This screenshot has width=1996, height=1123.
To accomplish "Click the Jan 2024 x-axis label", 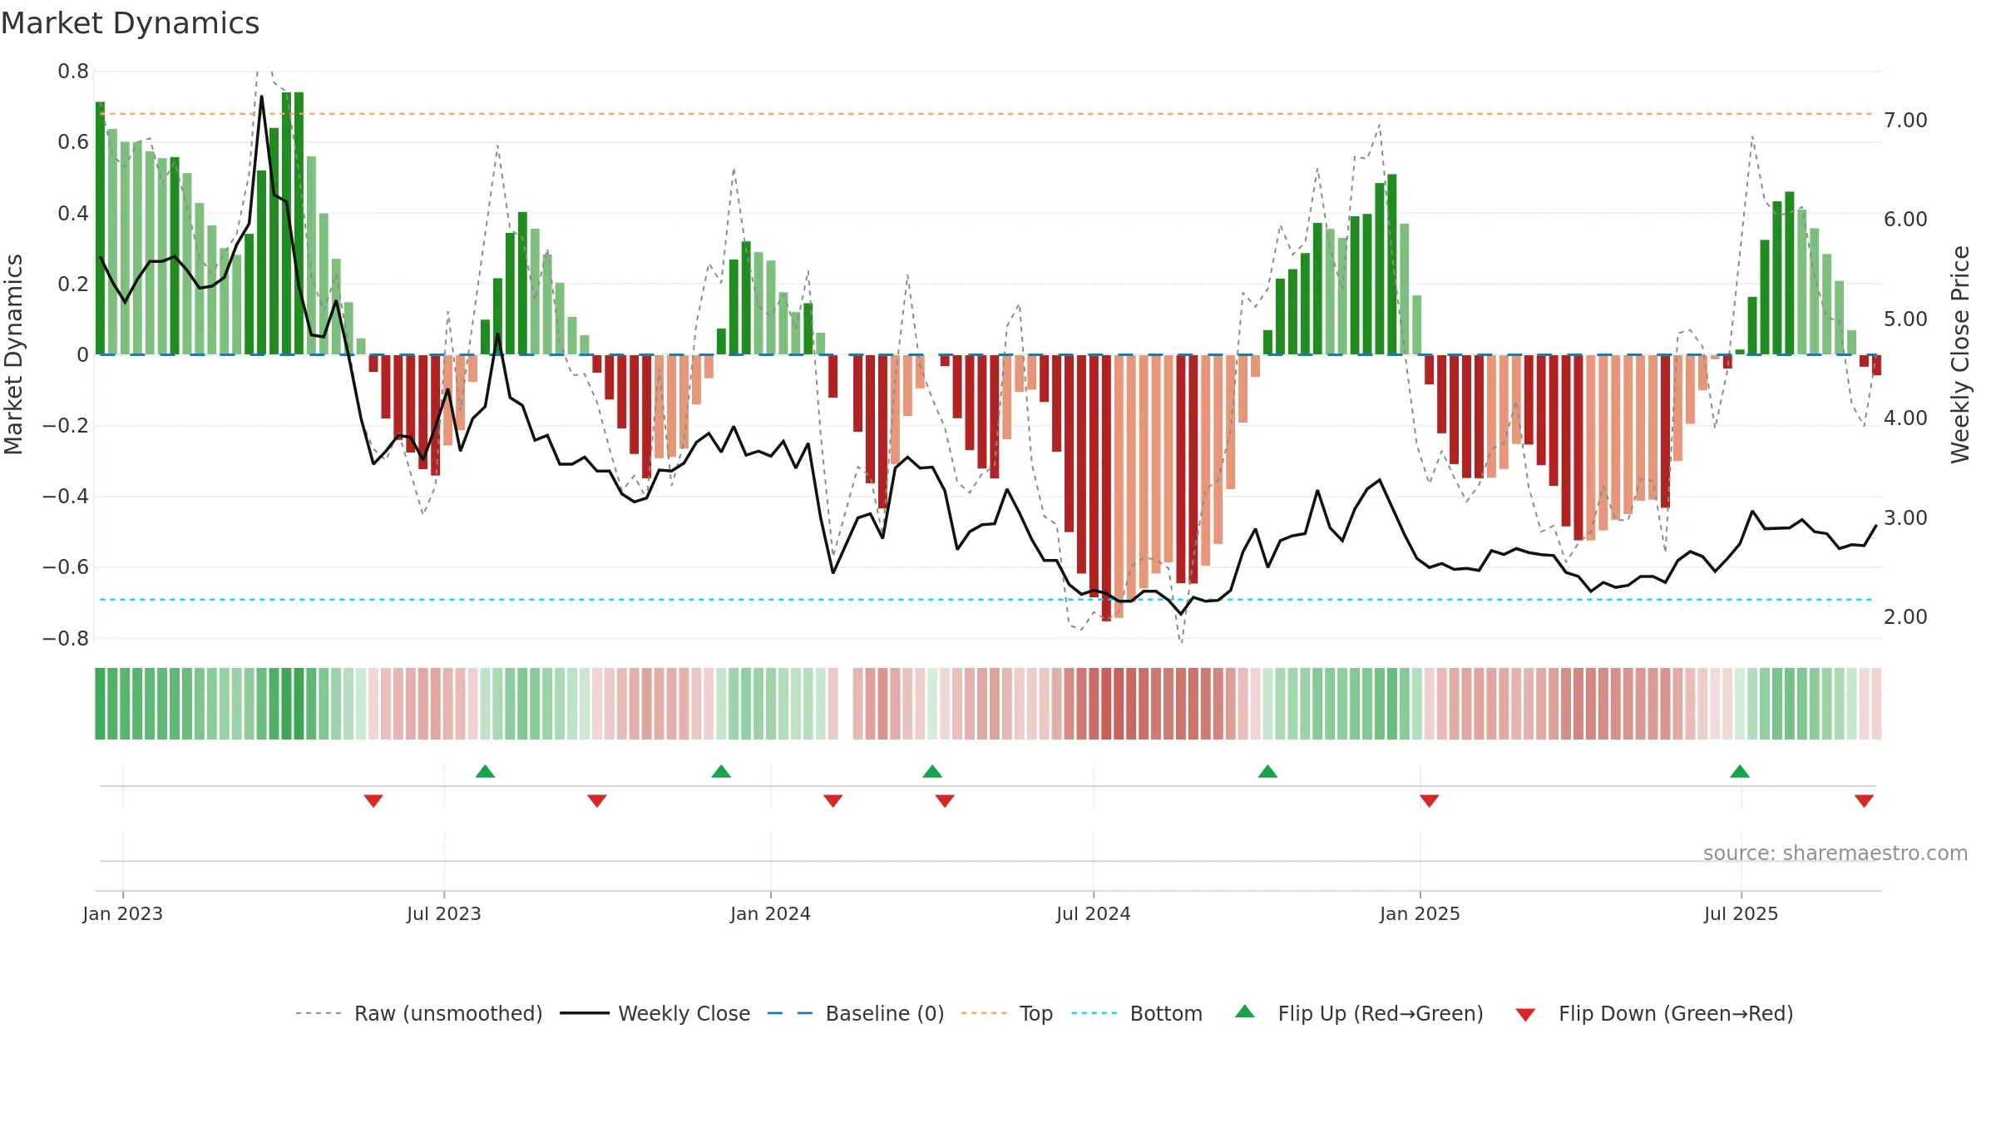I will click(771, 913).
